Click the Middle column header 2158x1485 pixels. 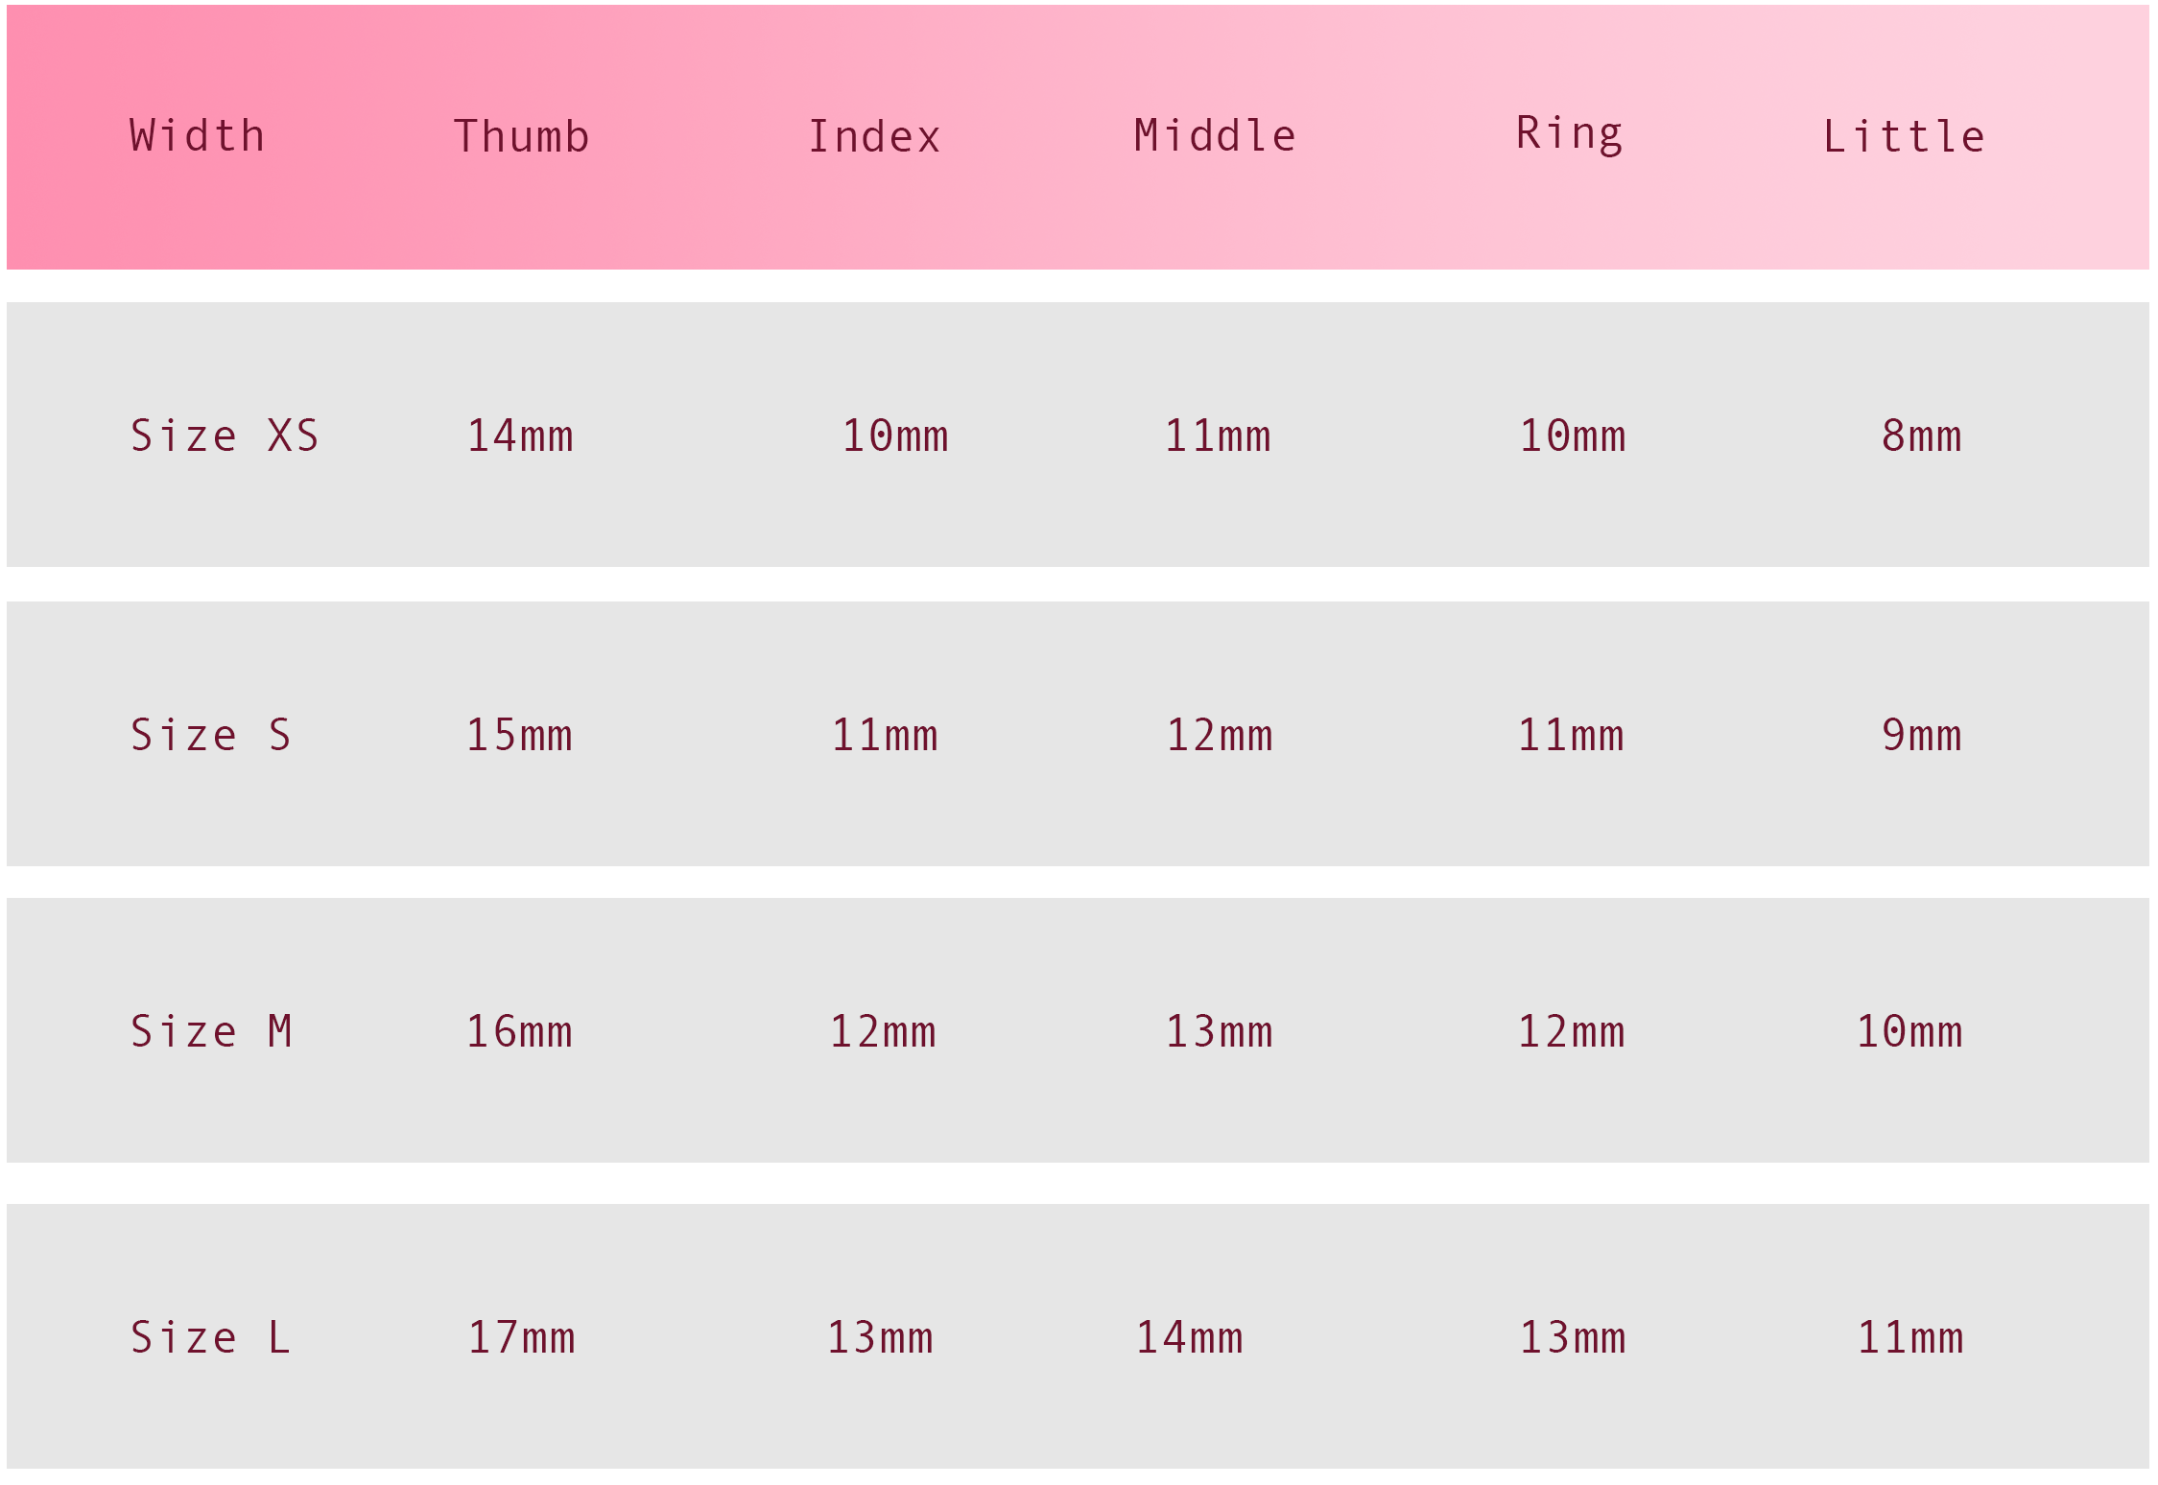pyautogui.click(x=1215, y=136)
